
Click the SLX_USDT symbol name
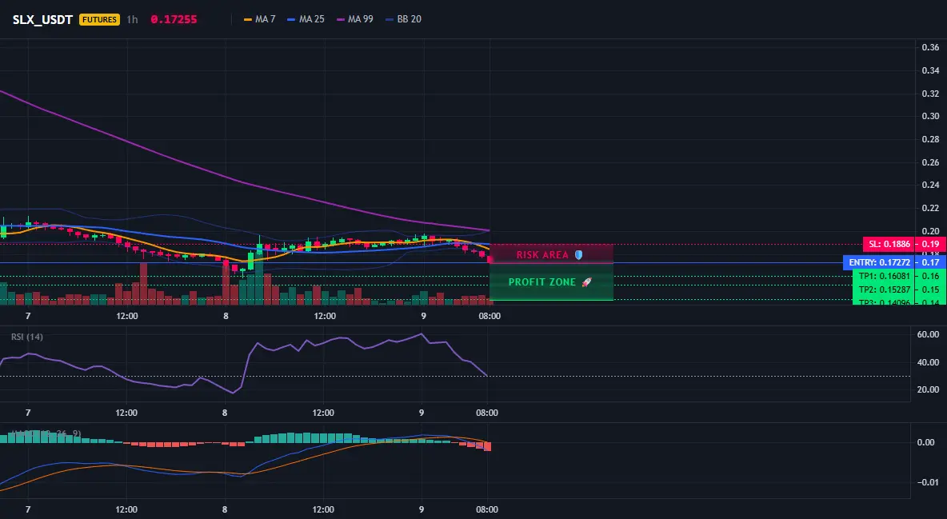42,19
